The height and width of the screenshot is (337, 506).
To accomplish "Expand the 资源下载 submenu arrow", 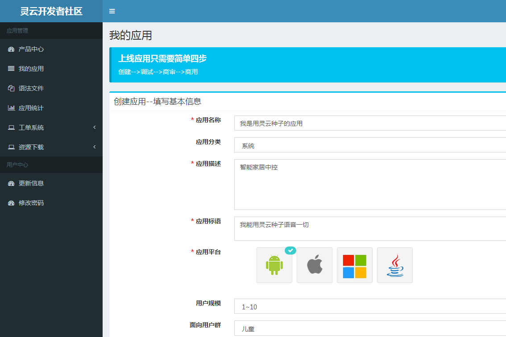I will click(95, 147).
